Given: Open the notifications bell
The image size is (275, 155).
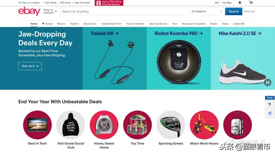Looking at the screenshot, I should pos(240,3).
